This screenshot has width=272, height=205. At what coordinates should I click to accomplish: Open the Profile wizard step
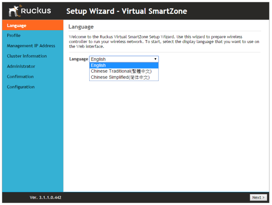[14, 36]
